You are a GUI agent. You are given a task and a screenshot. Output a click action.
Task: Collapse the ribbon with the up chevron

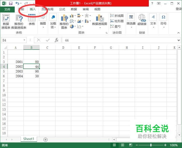click(178, 33)
